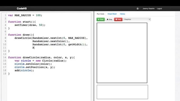Click 'function start(){' on line 3

click(22, 22)
